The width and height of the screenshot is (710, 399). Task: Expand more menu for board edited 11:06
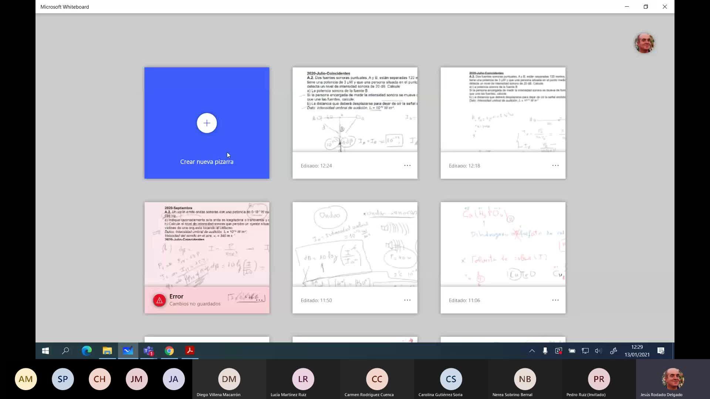pos(555,300)
